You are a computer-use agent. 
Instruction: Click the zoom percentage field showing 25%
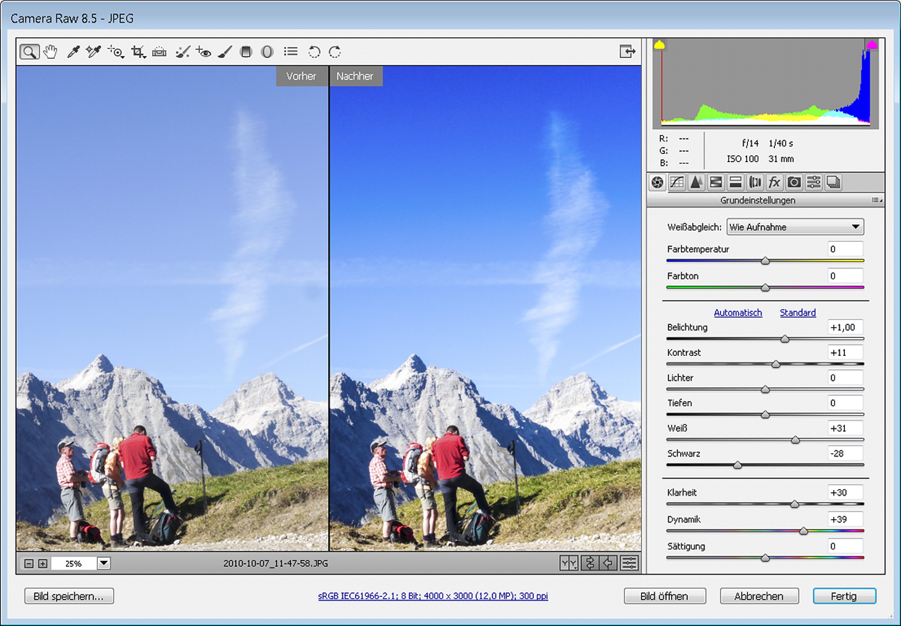pos(73,563)
